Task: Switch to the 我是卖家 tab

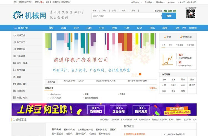Action: (179, 45)
